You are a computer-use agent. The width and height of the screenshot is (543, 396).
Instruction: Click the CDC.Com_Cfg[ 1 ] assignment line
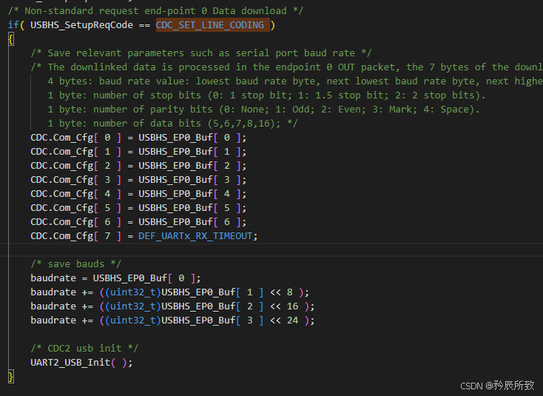coord(138,152)
